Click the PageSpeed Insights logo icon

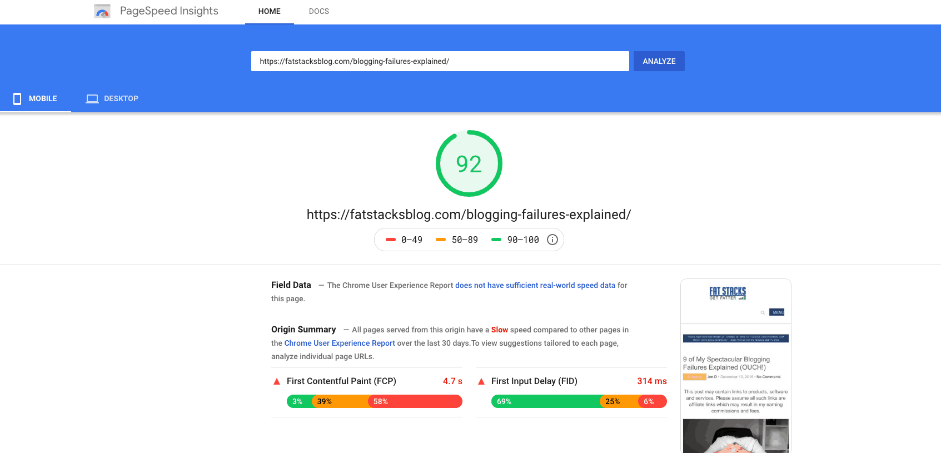click(x=102, y=11)
